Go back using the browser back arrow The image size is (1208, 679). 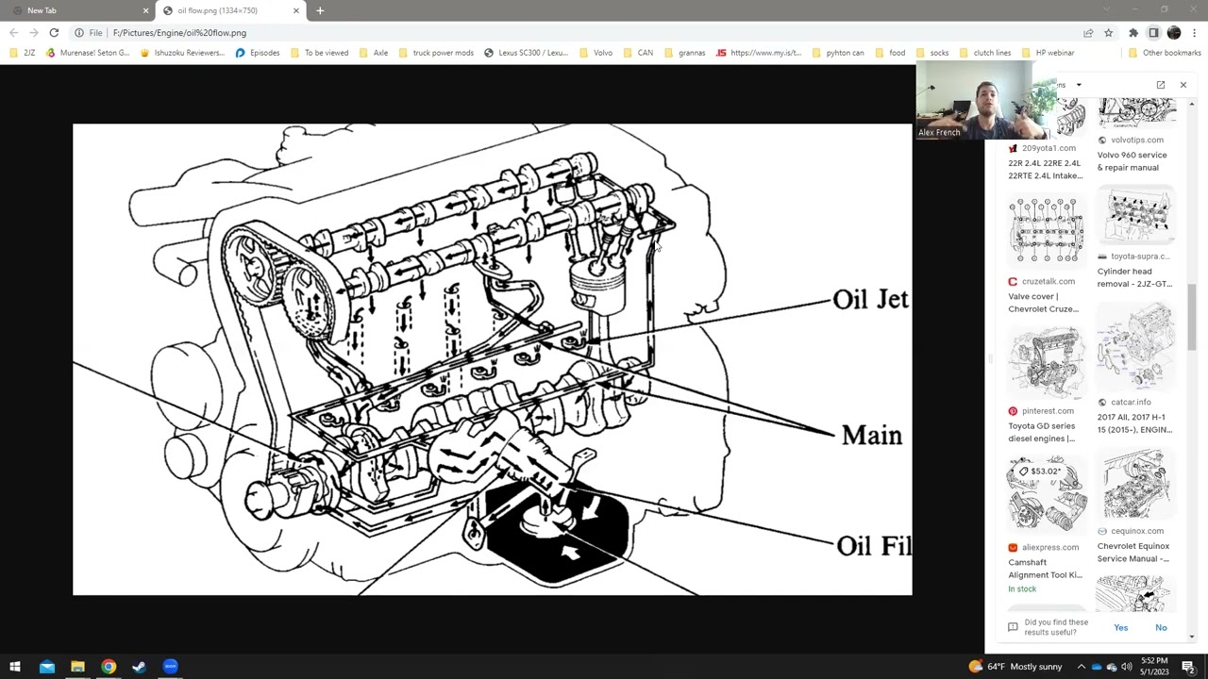[x=13, y=33]
